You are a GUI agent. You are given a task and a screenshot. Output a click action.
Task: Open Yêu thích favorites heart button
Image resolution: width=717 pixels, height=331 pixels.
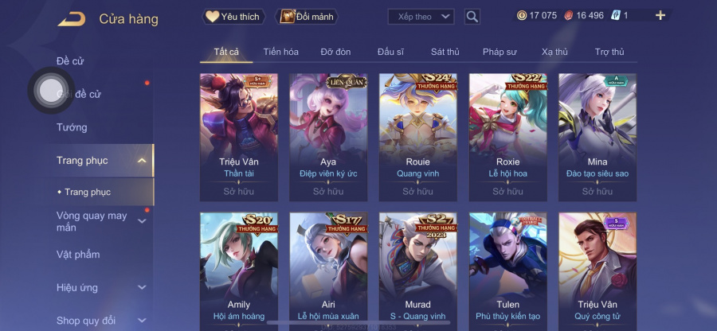(233, 17)
